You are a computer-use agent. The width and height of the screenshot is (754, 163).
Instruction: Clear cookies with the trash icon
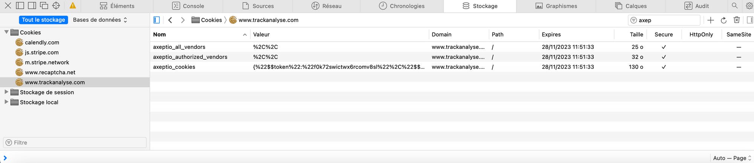click(737, 20)
